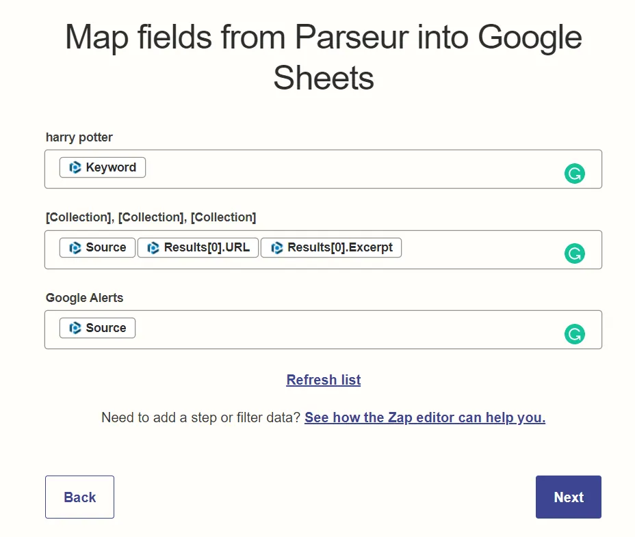Click the Parseur icon in Google Alerts field
The image size is (635, 537).
click(75, 328)
